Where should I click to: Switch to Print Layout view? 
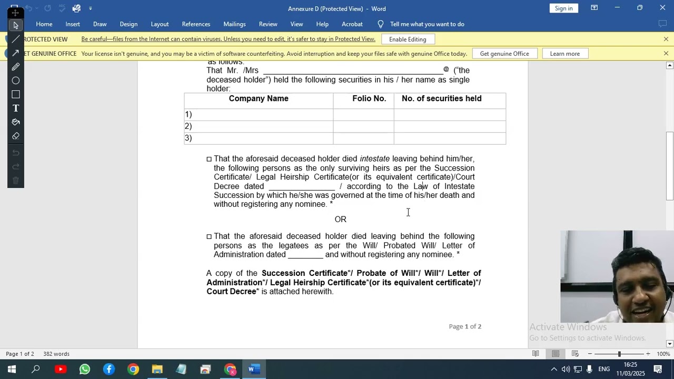tap(556, 354)
